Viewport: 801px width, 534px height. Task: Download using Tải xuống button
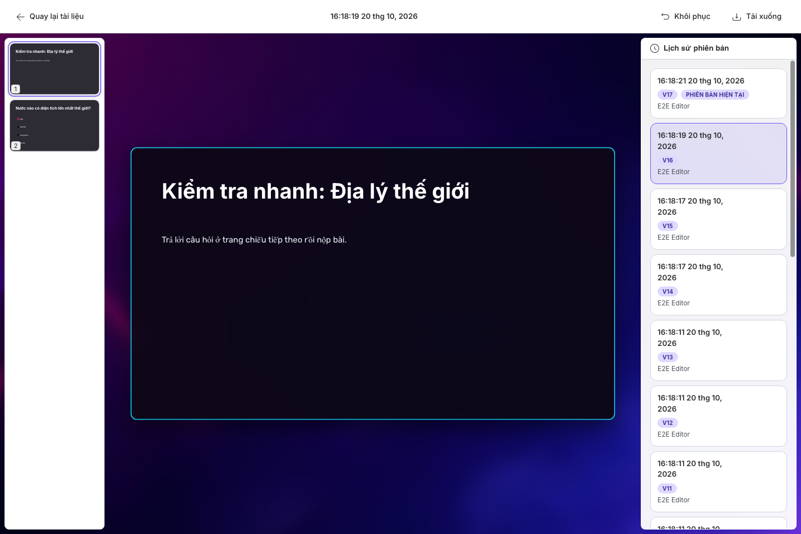point(756,17)
